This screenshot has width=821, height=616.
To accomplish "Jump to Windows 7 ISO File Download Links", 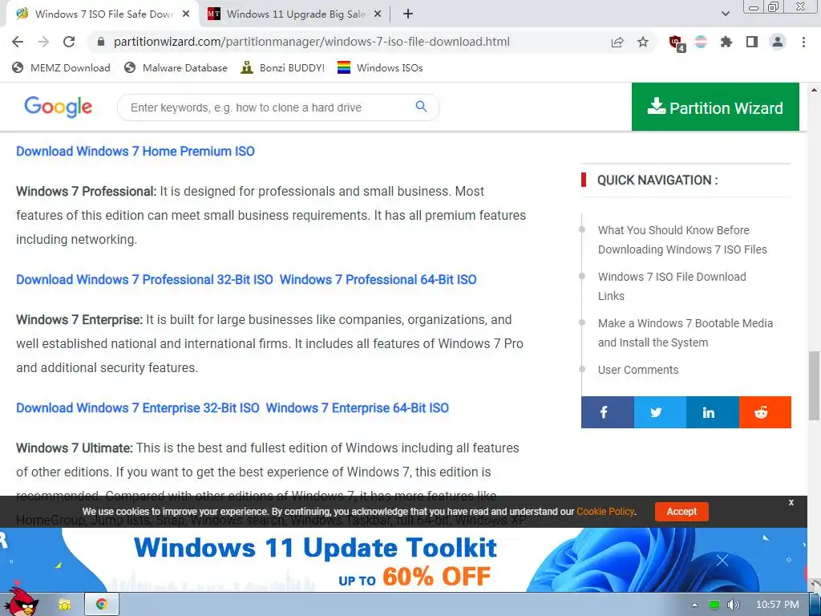I will click(672, 286).
